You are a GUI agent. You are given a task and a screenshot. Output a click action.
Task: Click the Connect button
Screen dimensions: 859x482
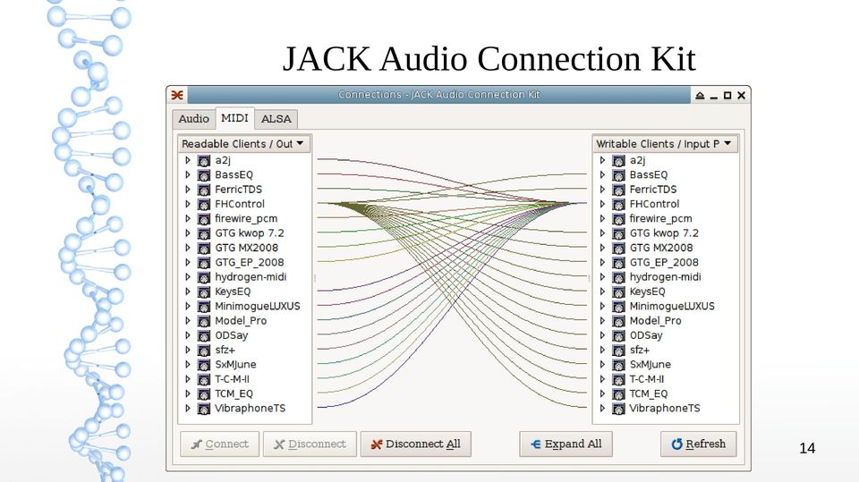220,444
